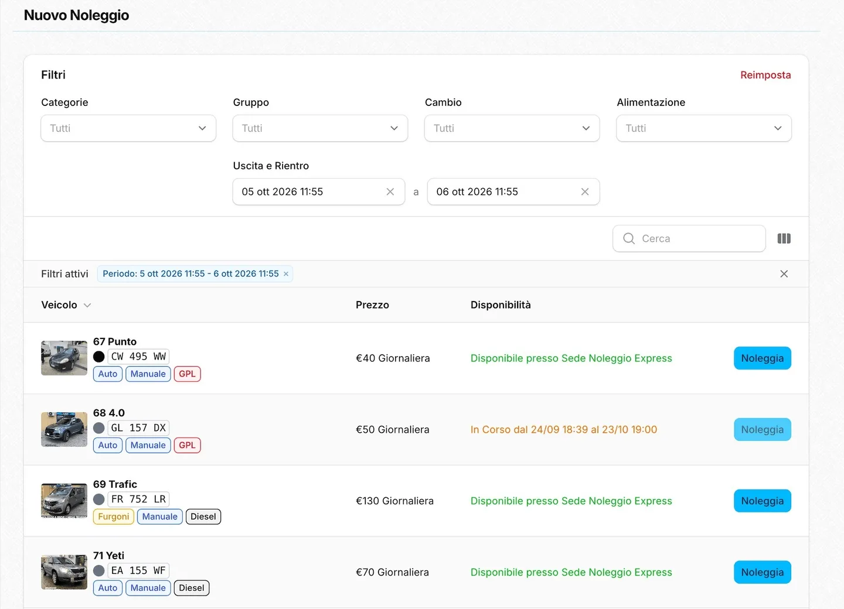Screen dimensions: 844x609
Task: Open the 67 Punto vehicle thumbnail
Action: pyautogui.click(x=64, y=358)
